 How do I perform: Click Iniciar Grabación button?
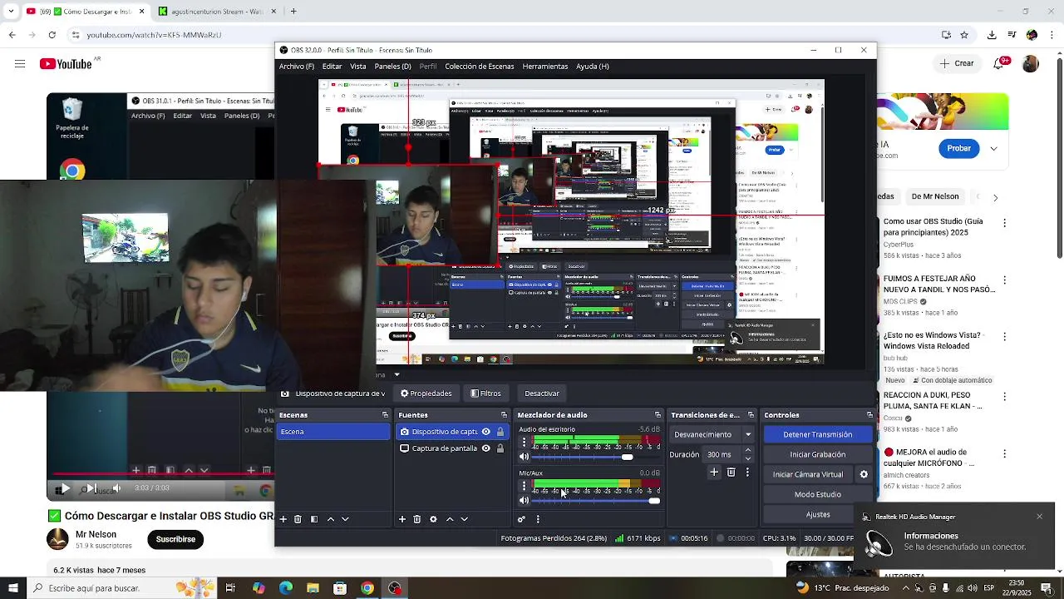(x=817, y=454)
